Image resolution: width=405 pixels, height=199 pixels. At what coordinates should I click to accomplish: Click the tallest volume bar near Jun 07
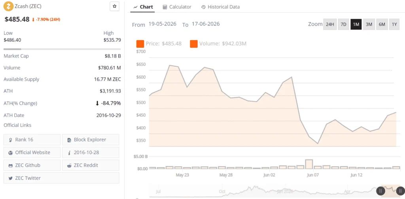coord(309,164)
